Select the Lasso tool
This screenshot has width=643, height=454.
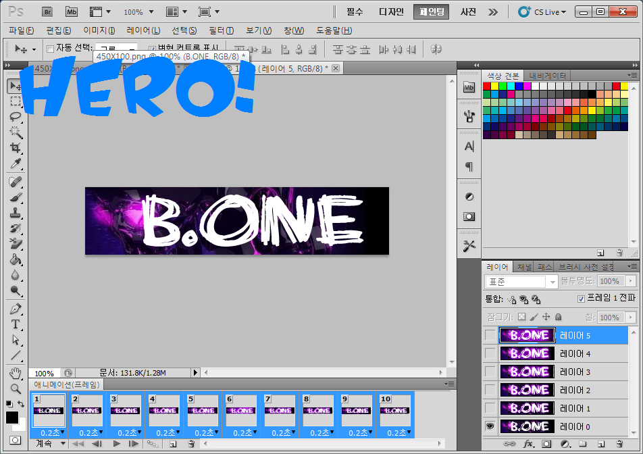click(15, 117)
